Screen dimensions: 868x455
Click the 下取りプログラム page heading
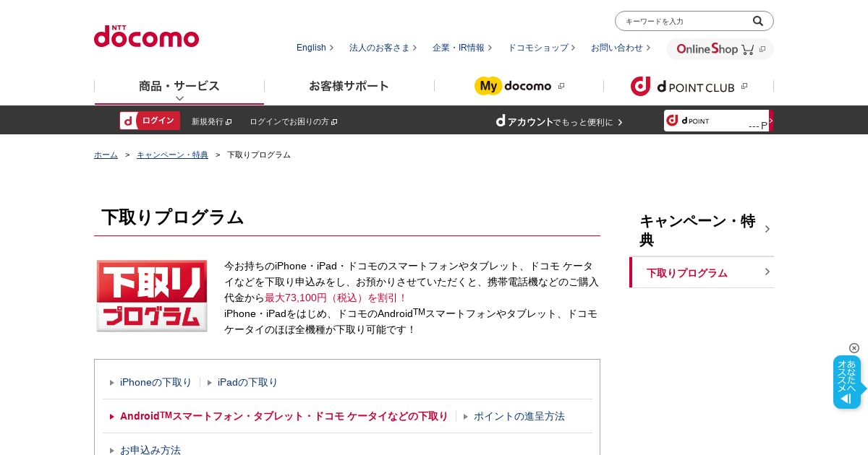tap(173, 217)
